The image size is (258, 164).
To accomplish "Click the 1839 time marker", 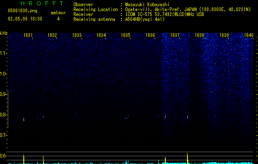I will click(224, 35).
